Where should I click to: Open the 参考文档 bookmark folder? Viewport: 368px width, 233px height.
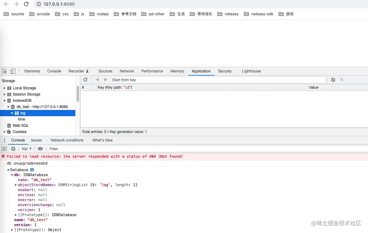click(125, 14)
